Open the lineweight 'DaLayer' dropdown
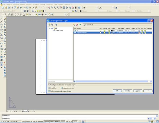Image resolution: width=159 pixels, height=123 pixels. (134, 11)
